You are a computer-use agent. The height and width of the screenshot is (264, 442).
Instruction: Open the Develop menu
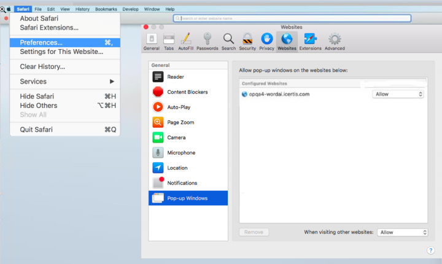tap(130, 9)
